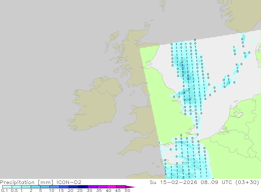261x192 pixels.
Task: Click the legend swatch between 10 and 15
Action: point(55,187)
